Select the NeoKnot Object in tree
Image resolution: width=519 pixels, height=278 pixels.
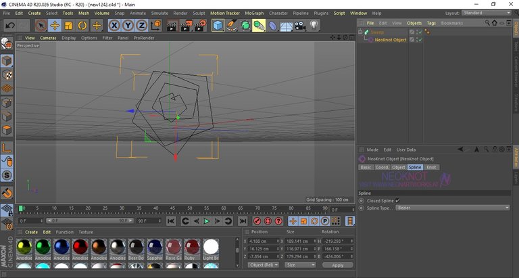click(390, 40)
